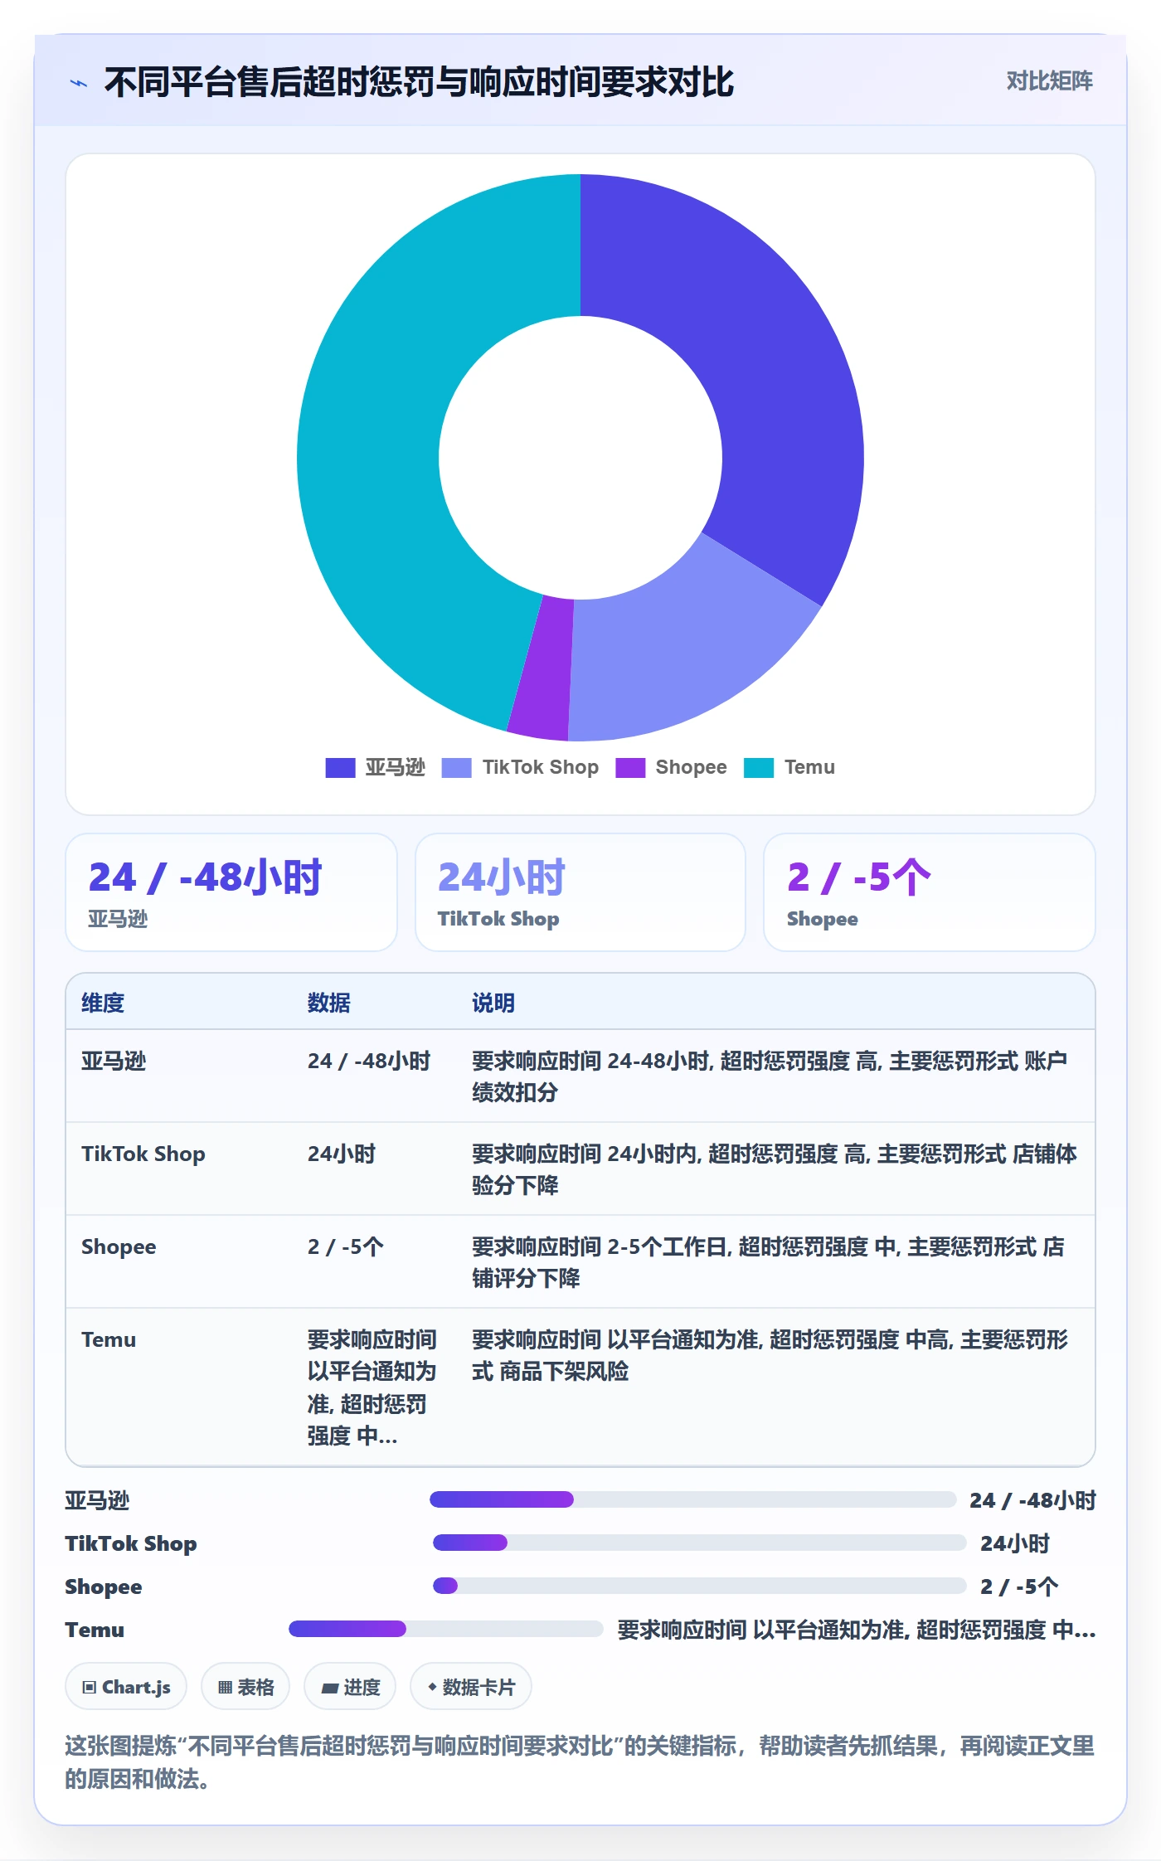Click description mentioning 店铺评分下降
This screenshot has height=1861, width=1161.
click(x=769, y=1262)
